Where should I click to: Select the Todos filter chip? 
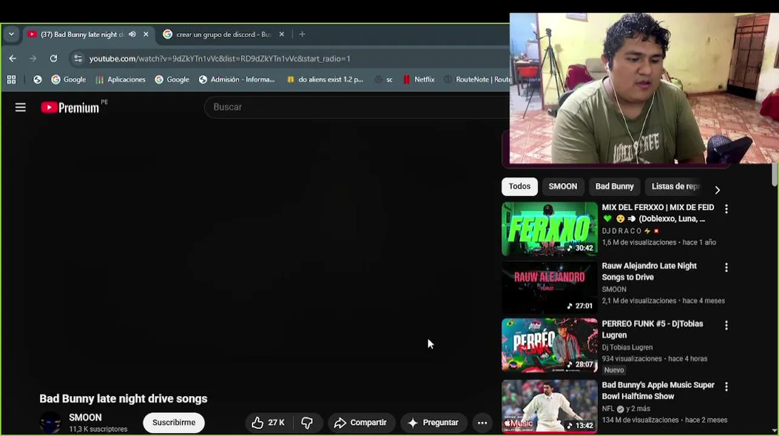point(519,187)
